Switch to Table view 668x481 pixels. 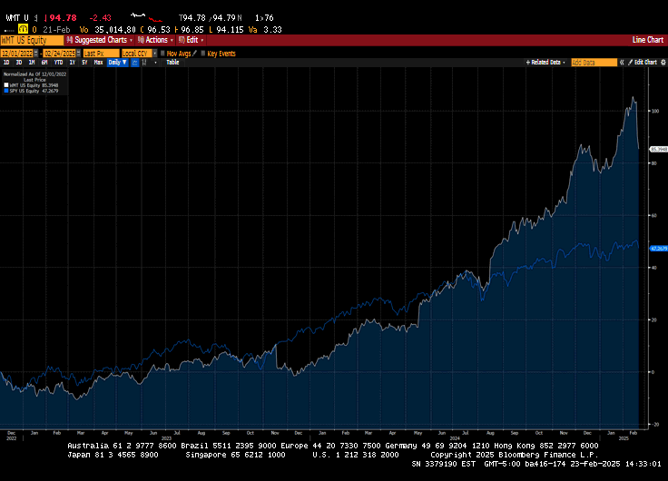click(172, 63)
